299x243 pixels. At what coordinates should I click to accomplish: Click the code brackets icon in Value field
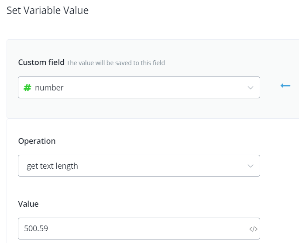pyautogui.click(x=253, y=229)
